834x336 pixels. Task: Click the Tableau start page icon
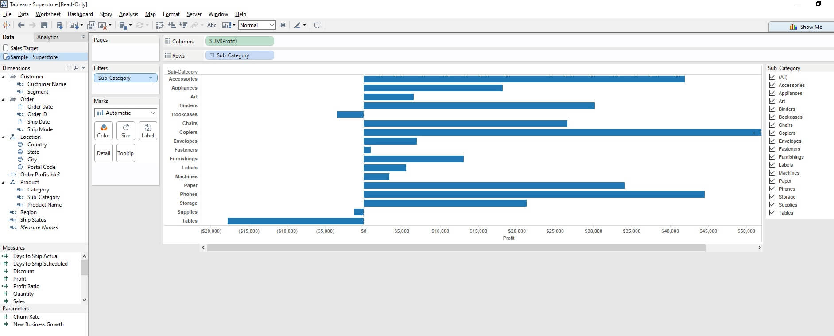tap(7, 25)
